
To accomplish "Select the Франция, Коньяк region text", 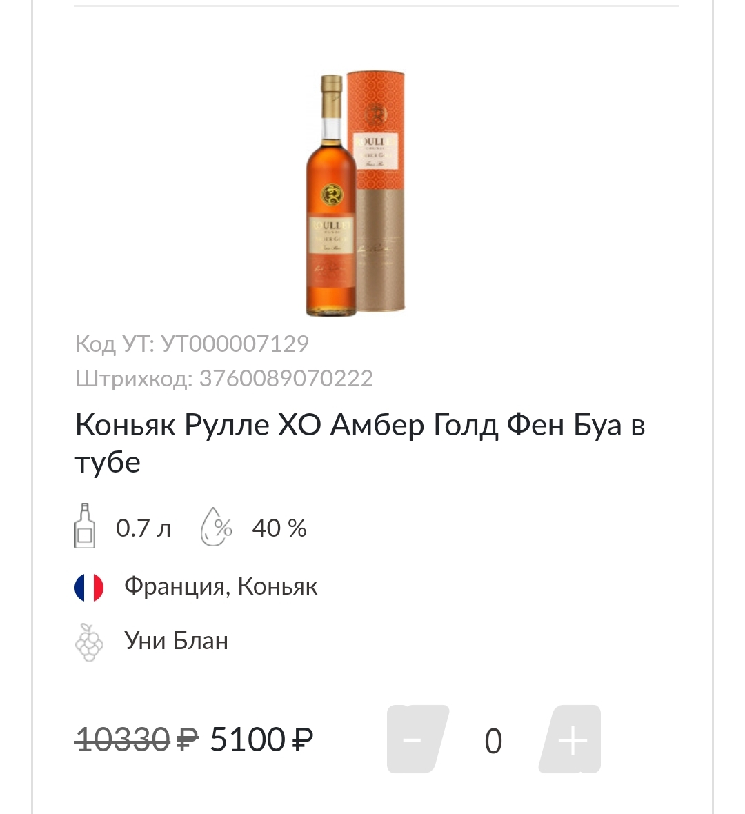I will (221, 587).
